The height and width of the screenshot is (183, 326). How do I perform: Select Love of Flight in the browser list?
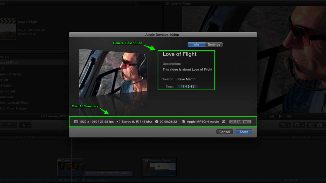pyautogui.click(x=34, y=63)
